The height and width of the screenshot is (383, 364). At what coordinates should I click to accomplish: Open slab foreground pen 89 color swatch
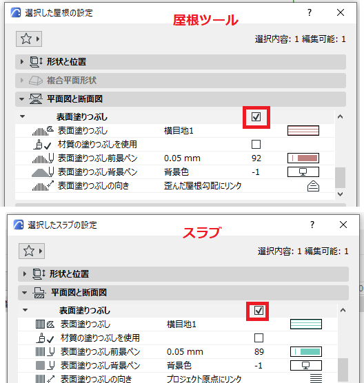click(x=306, y=352)
